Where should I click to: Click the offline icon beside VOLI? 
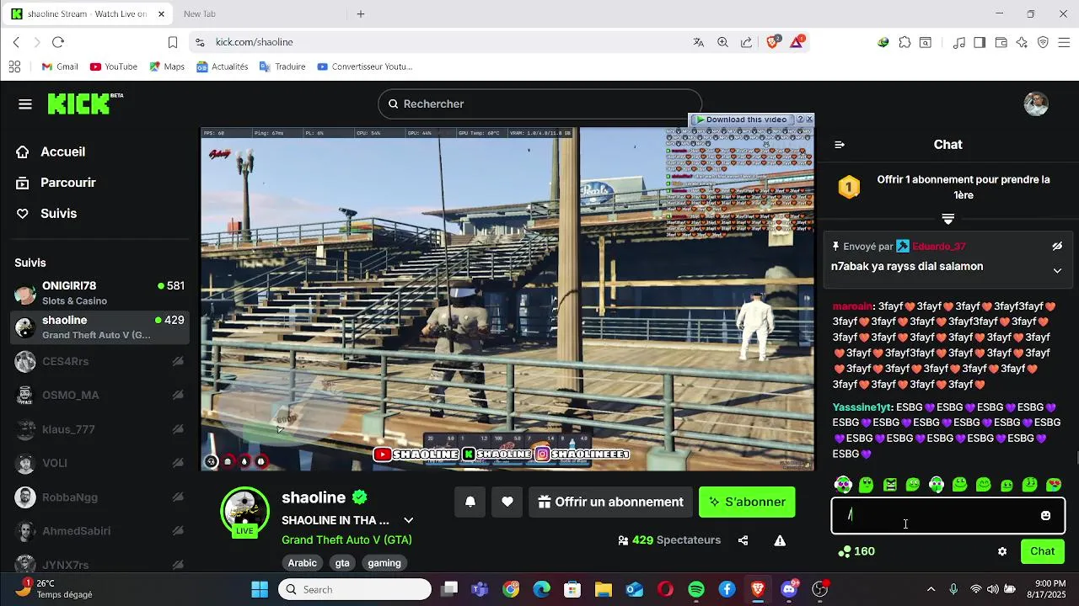point(178,463)
